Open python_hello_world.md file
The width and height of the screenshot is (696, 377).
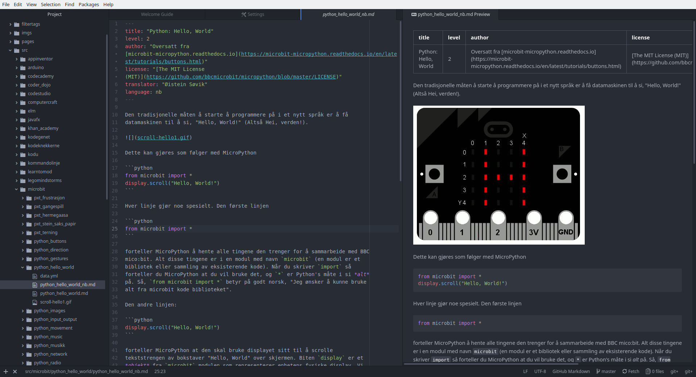point(64,293)
